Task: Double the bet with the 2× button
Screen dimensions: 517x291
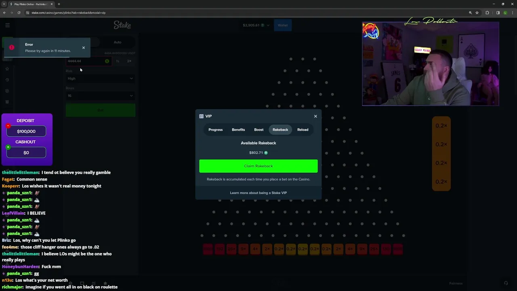Action: pyautogui.click(x=129, y=61)
